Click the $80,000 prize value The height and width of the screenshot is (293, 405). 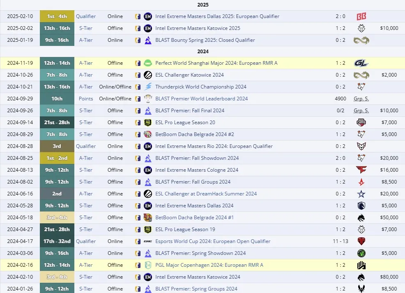[389, 277]
